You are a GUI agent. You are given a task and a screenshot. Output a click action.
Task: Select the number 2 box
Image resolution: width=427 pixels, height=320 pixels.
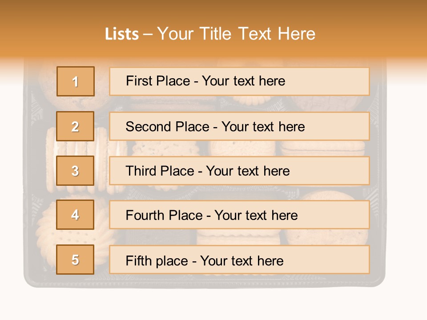pos(76,126)
